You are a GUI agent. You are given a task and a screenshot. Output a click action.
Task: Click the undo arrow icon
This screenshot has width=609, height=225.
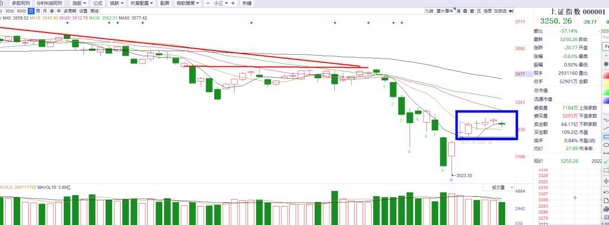[606, 192]
